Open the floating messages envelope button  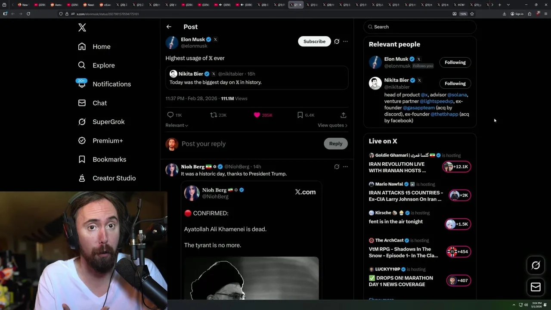[x=536, y=287]
